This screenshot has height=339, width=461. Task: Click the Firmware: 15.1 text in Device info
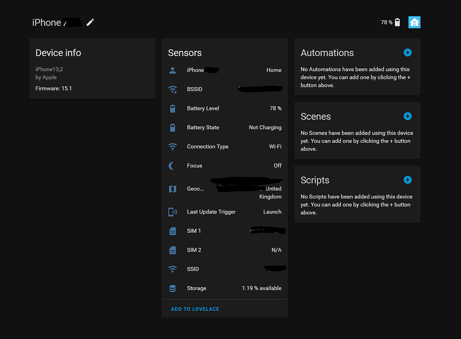click(x=54, y=89)
